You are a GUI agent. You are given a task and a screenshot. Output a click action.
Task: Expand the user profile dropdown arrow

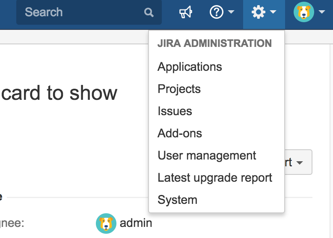coord(322,12)
